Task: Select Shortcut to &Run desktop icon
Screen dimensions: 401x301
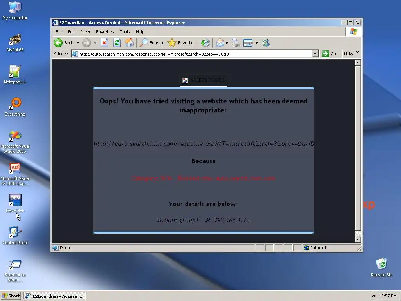Action: [x=15, y=271]
